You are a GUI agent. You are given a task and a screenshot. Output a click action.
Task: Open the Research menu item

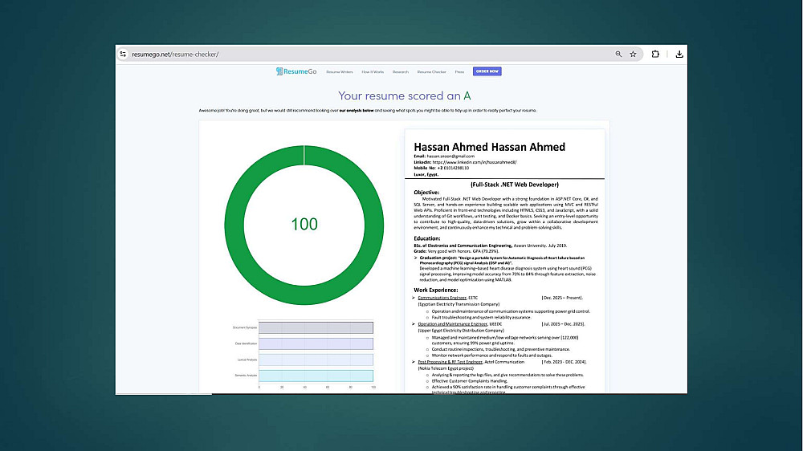401,71
